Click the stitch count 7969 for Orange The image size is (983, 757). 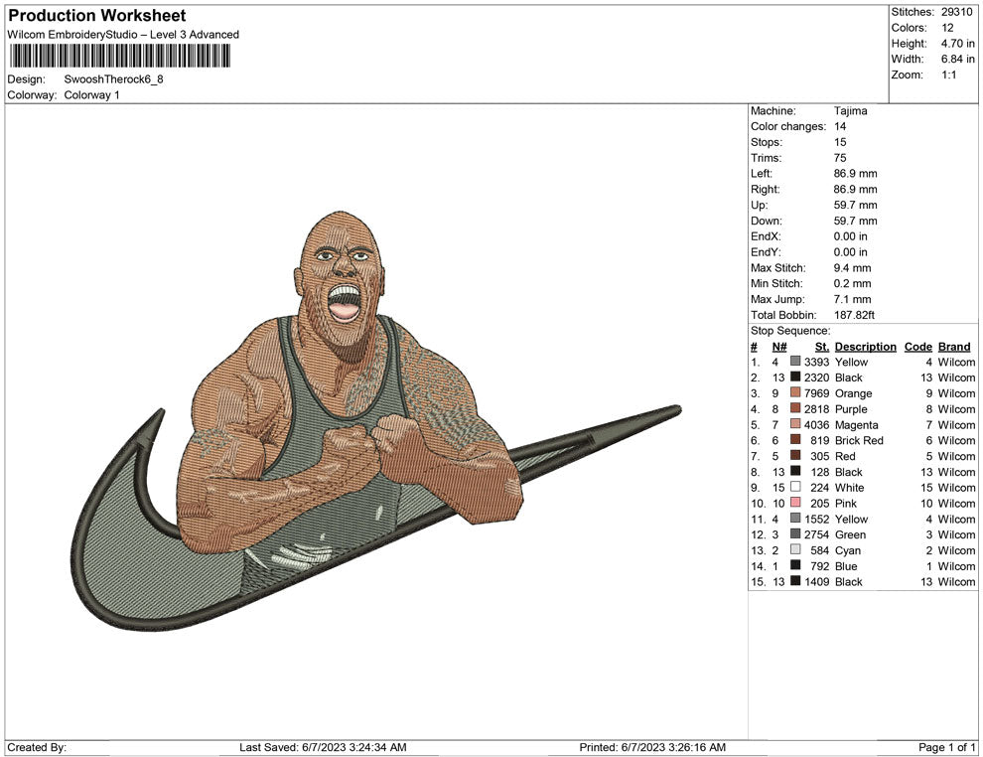pos(816,393)
